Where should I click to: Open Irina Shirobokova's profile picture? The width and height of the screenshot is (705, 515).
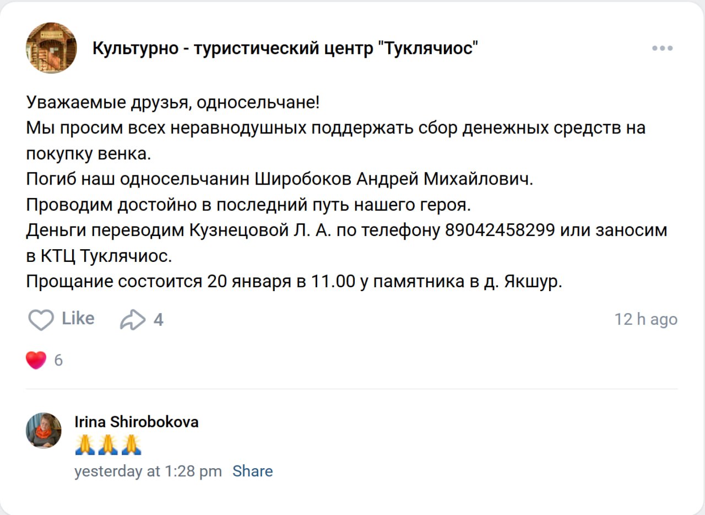44,430
